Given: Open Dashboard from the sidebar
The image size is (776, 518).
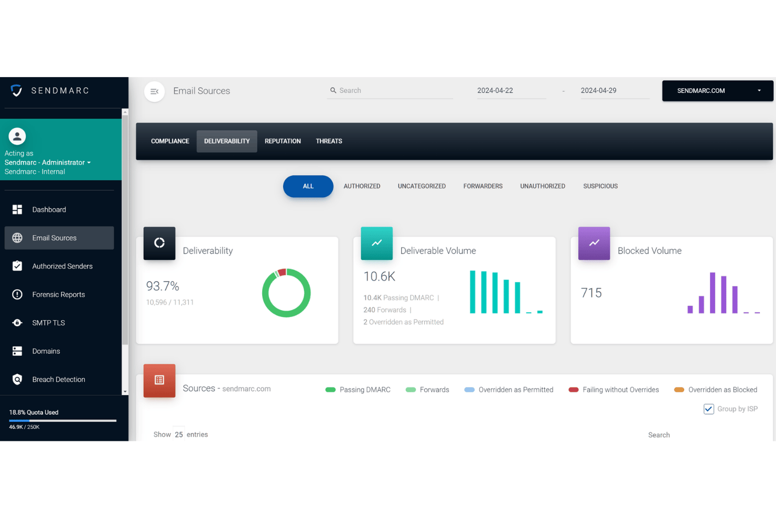Looking at the screenshot, I should click(x=59, y=209).
